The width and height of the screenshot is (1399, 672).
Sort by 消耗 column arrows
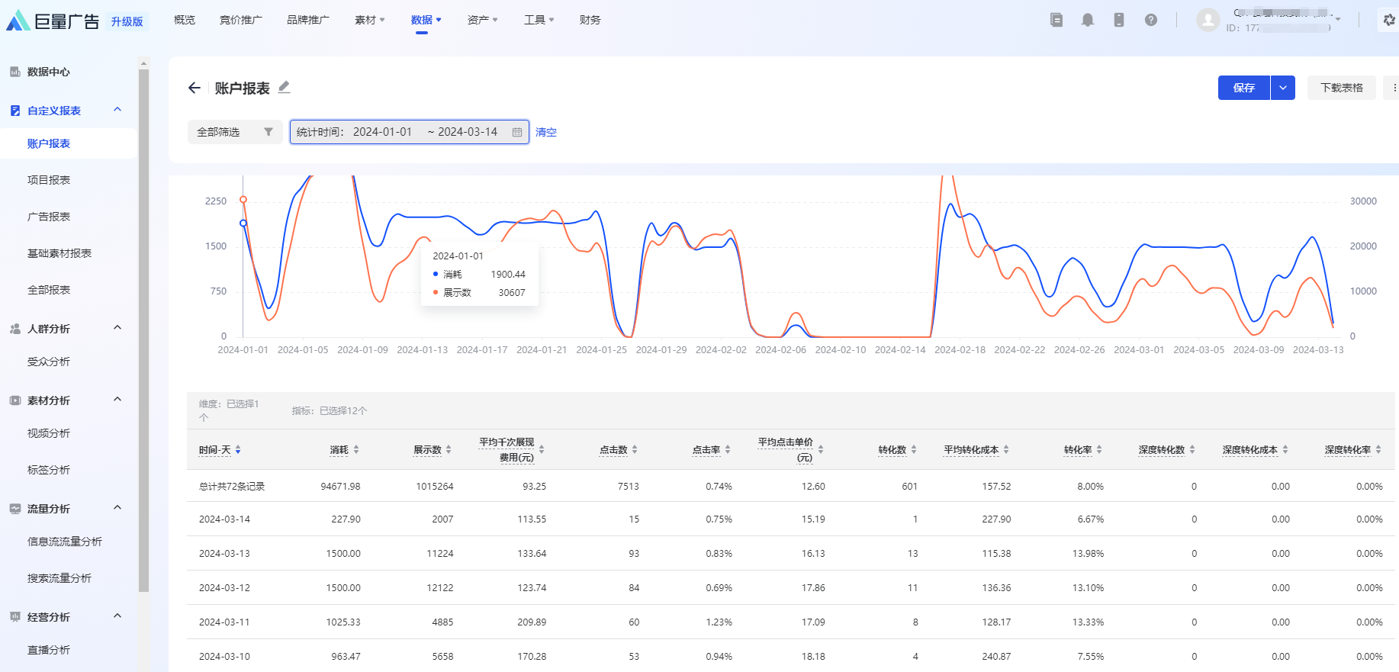(356, 450)
